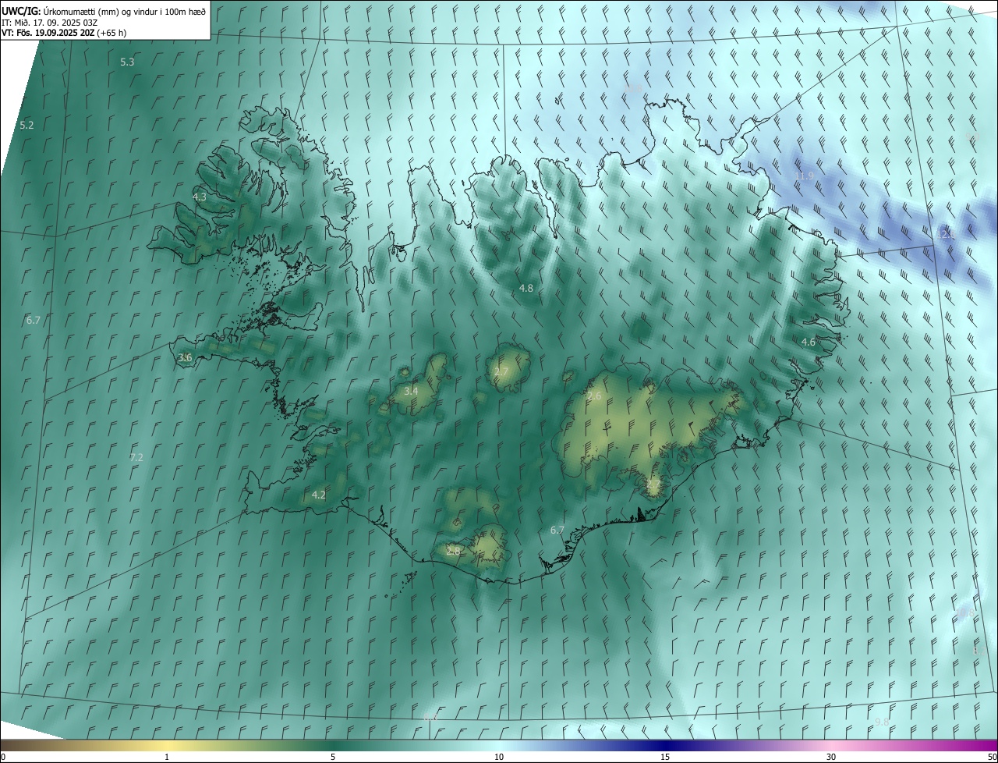The height and width of the screenshot is (763, 998).
Task: Click the 11.9 value label
Action: pos(805,176)
